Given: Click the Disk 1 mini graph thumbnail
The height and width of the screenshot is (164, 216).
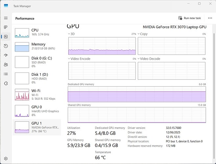Looking at the screenshot, I should point(22,78).
